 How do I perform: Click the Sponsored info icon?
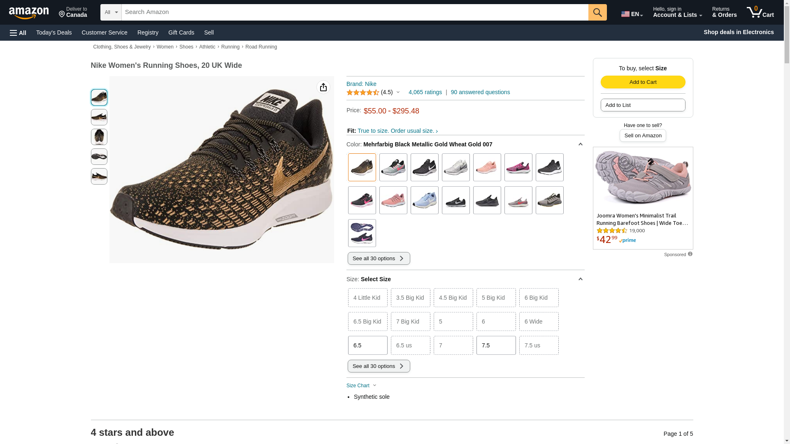tap(690, 254)
